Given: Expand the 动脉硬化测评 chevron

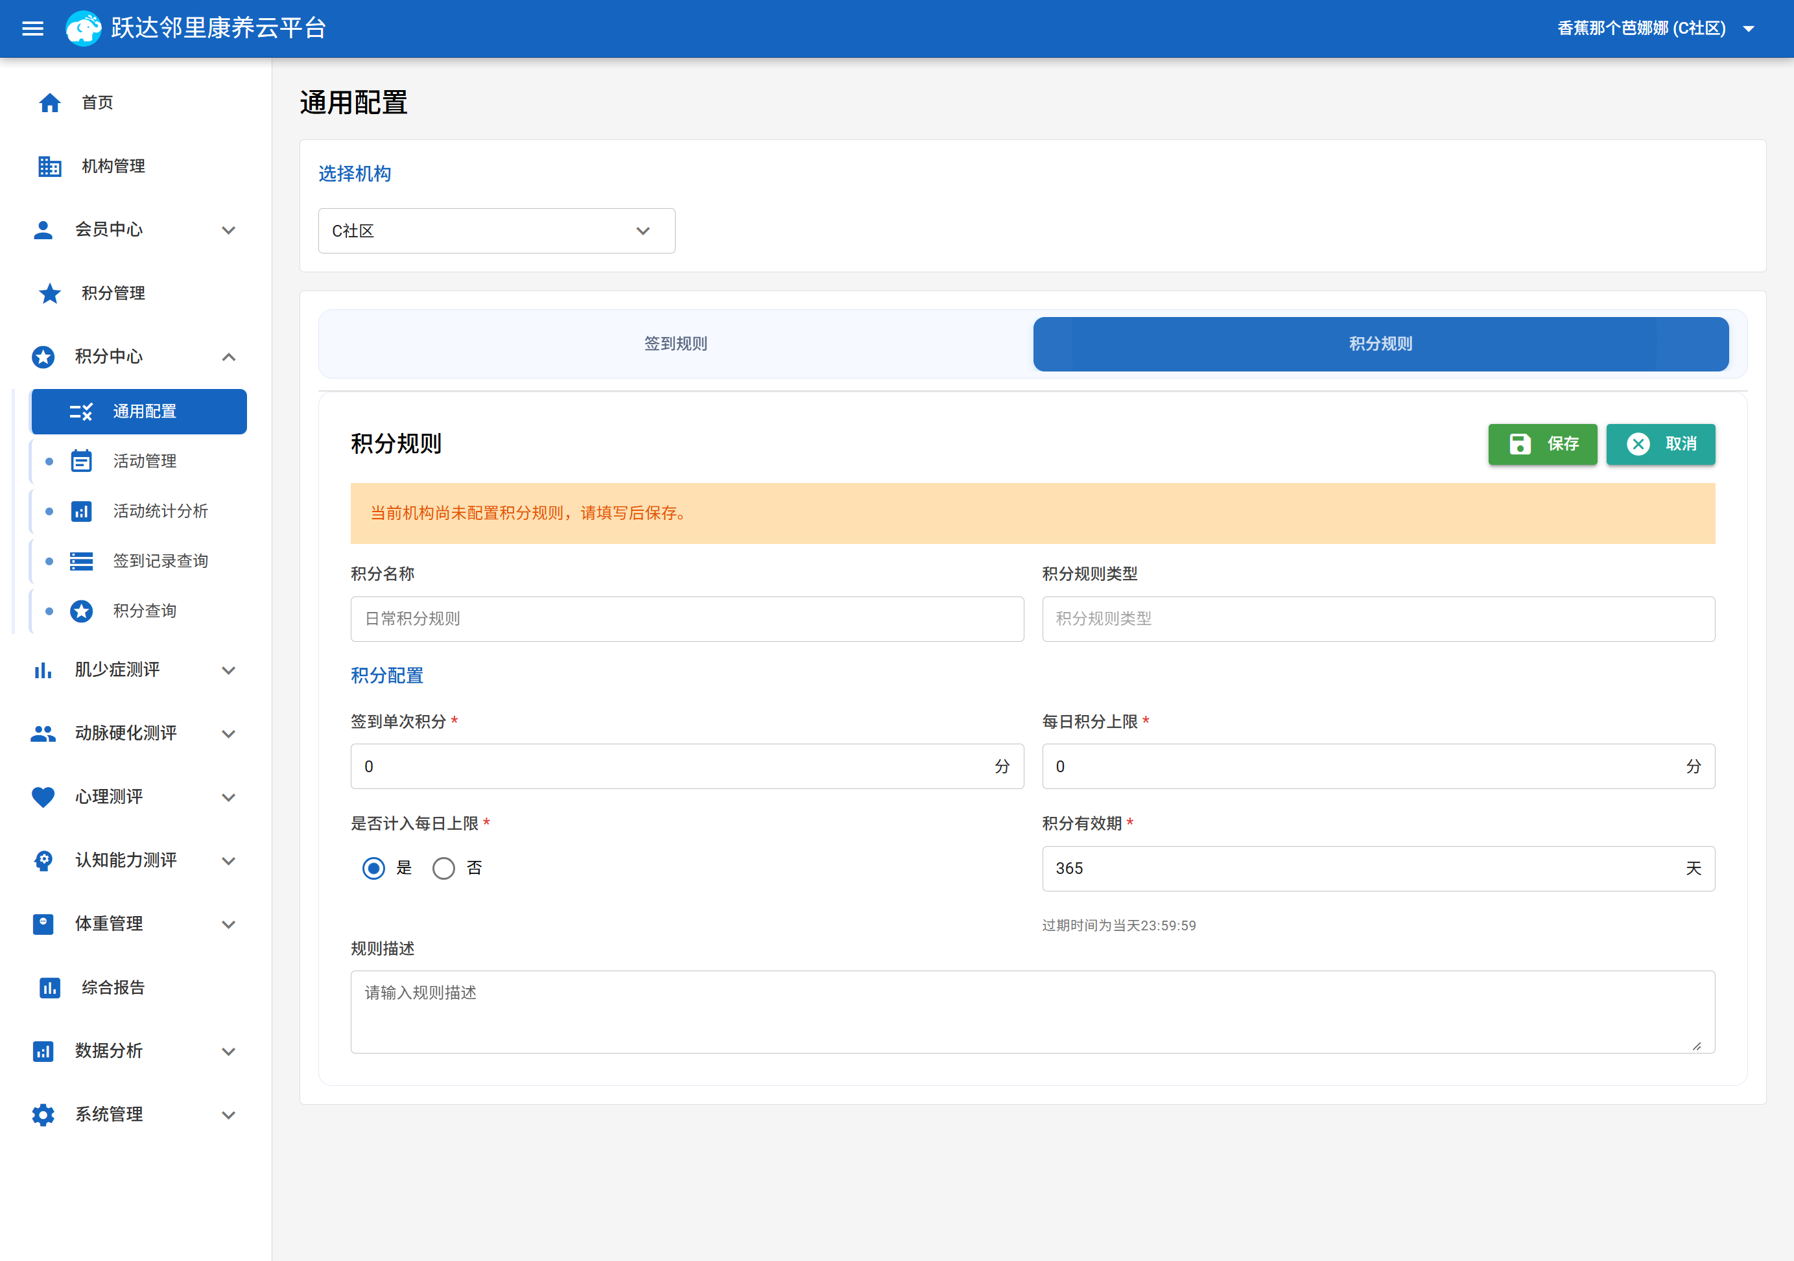Looking at the screenshot, I should pyautogui.click(x=228, y=734).
